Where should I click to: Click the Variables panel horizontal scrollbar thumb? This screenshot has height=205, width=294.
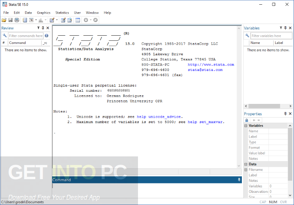point(264,106)
